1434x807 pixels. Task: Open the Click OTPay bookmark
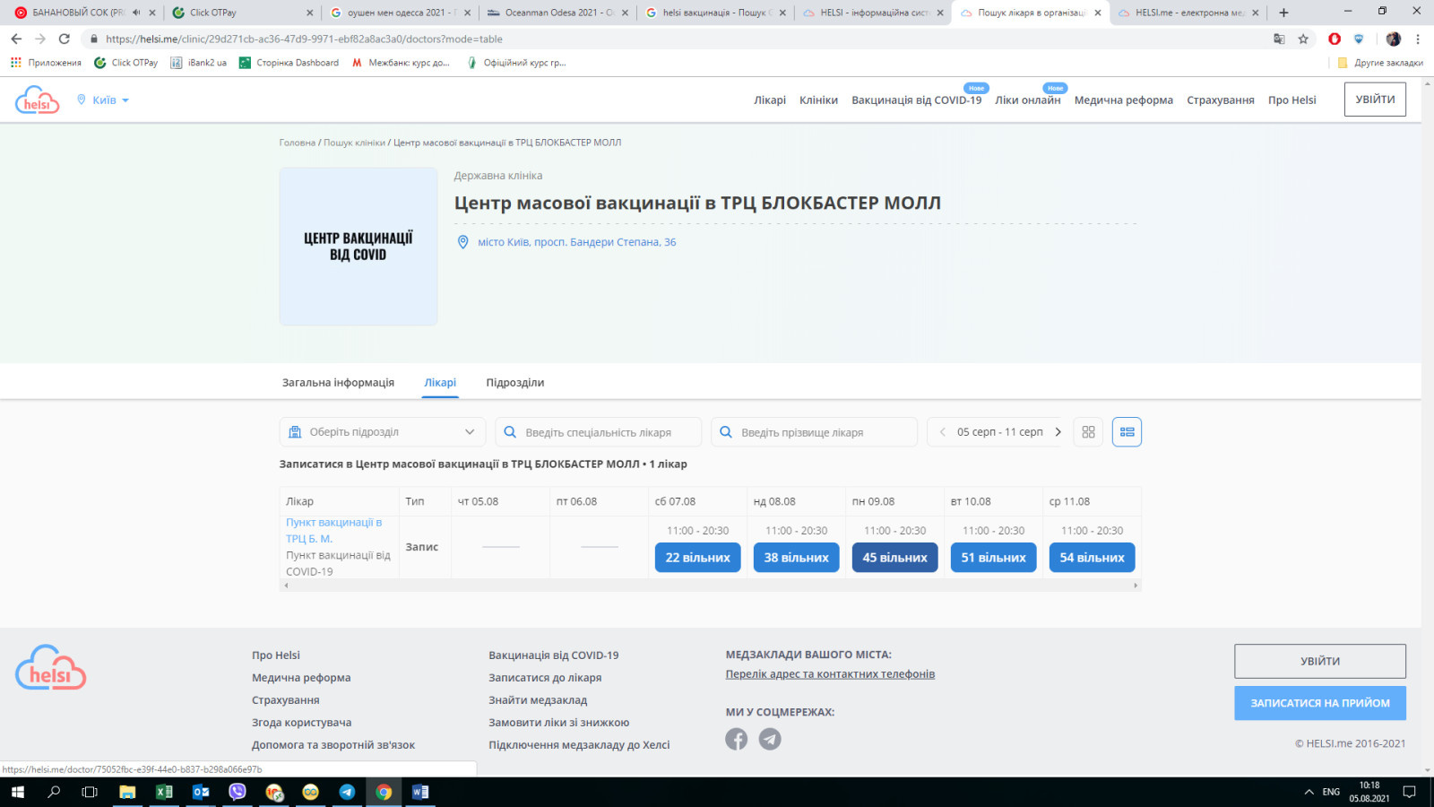pyautogui.click(x=126, y=63)
